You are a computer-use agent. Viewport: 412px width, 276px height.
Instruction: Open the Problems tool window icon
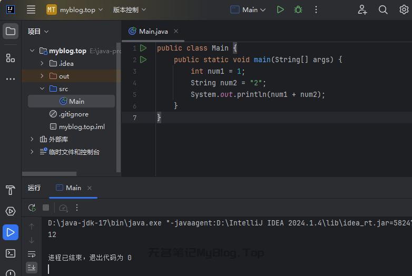[11, 273]
